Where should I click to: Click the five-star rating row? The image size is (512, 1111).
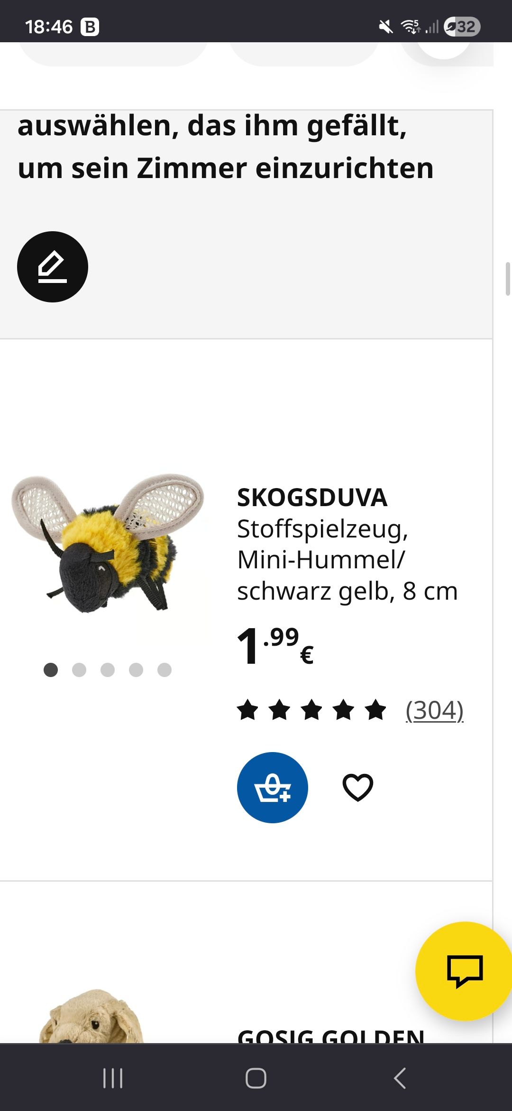pos(312,710)
